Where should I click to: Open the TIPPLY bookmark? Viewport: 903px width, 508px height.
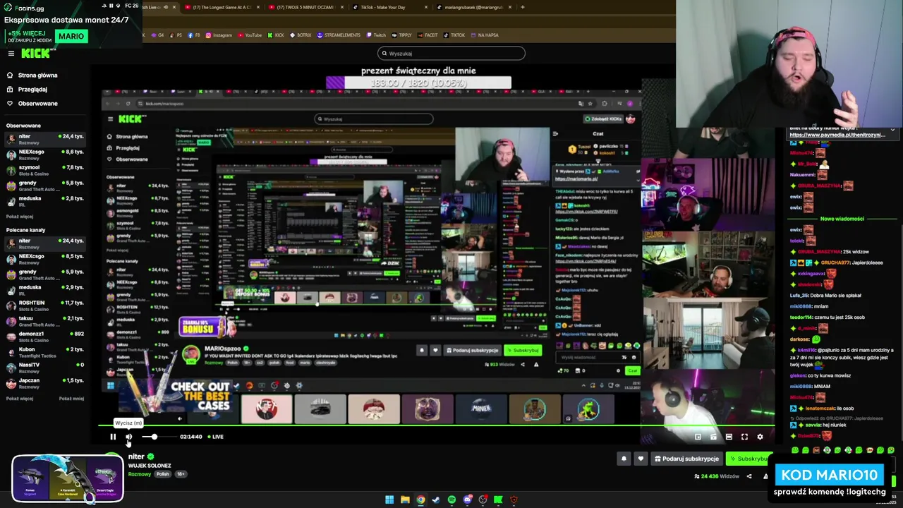[401, 35]
